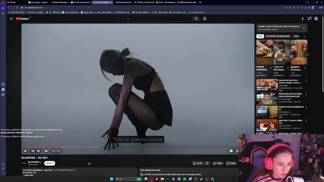Open Hayrettin ile Kaos Show video

click(x=267, y=85)
